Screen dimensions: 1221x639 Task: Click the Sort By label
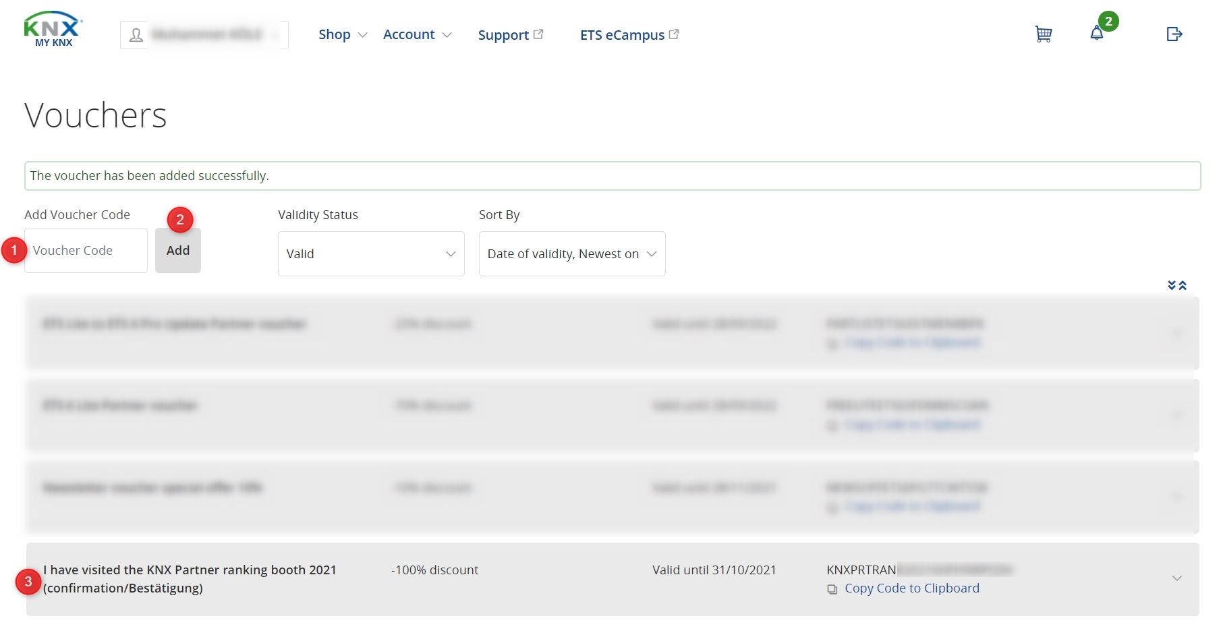point(499,215)
